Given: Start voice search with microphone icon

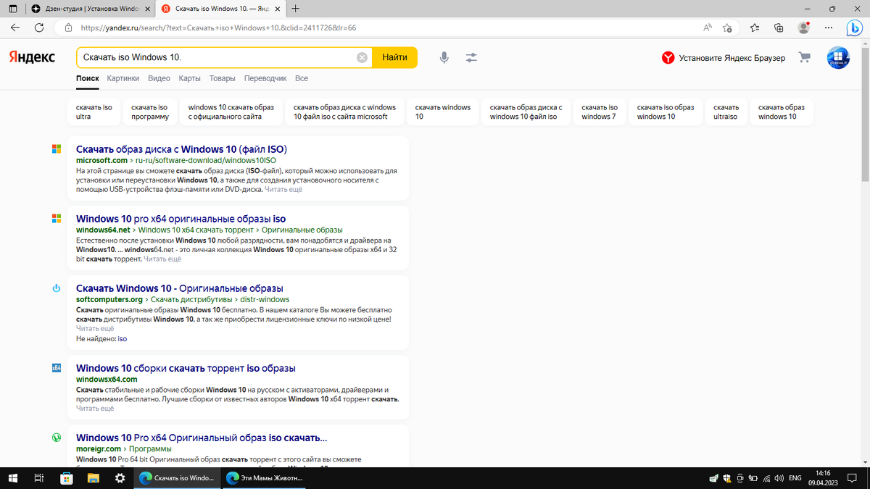Looking at the screenshot, I should click(x=444, y=57).
